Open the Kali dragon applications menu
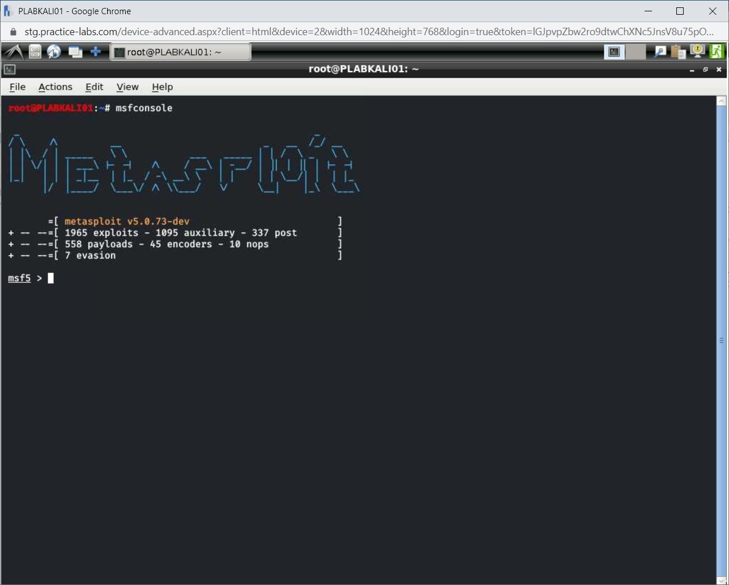 point(14,52)
